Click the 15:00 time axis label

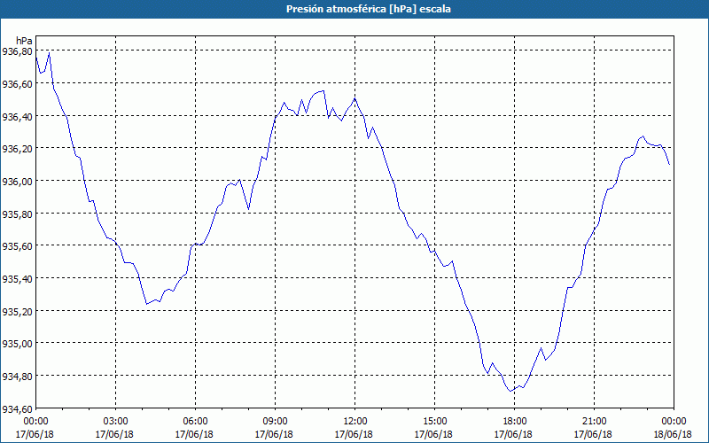434,422
